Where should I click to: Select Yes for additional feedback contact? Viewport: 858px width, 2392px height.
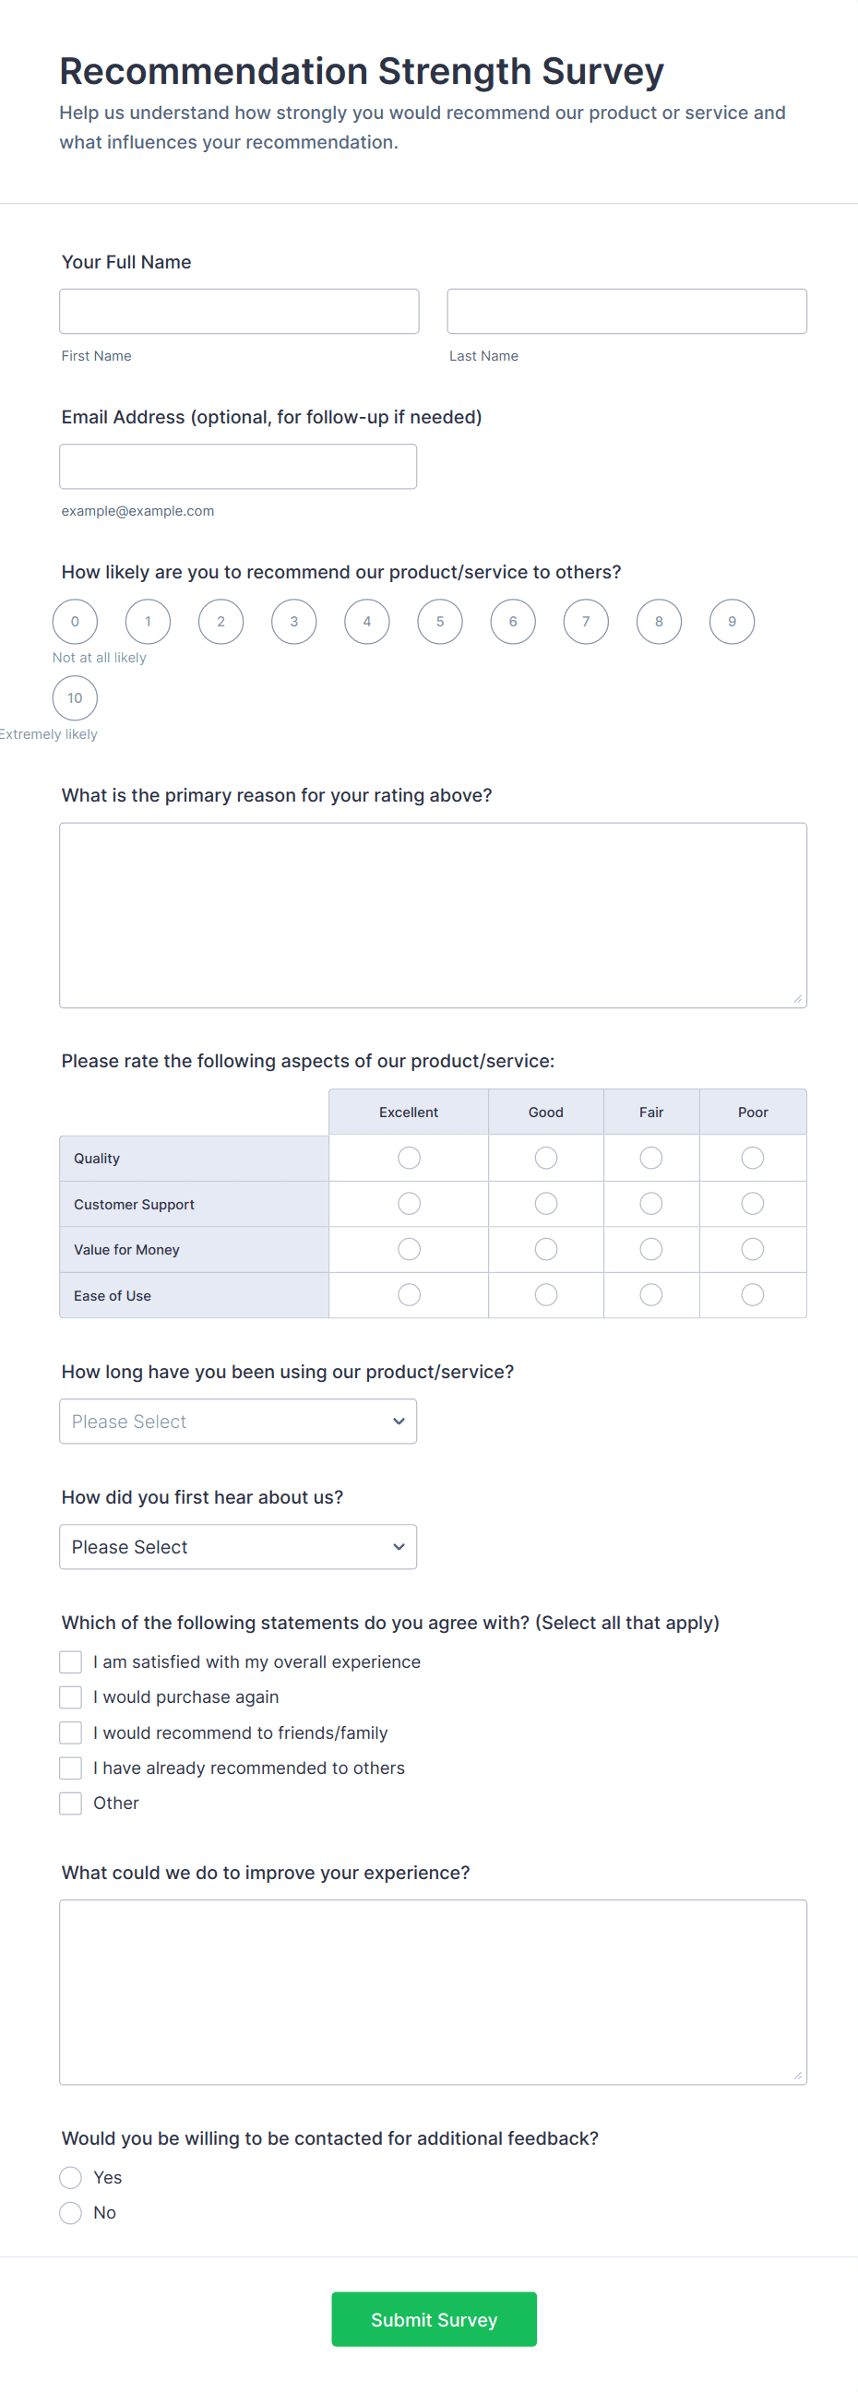point(70,2177)
